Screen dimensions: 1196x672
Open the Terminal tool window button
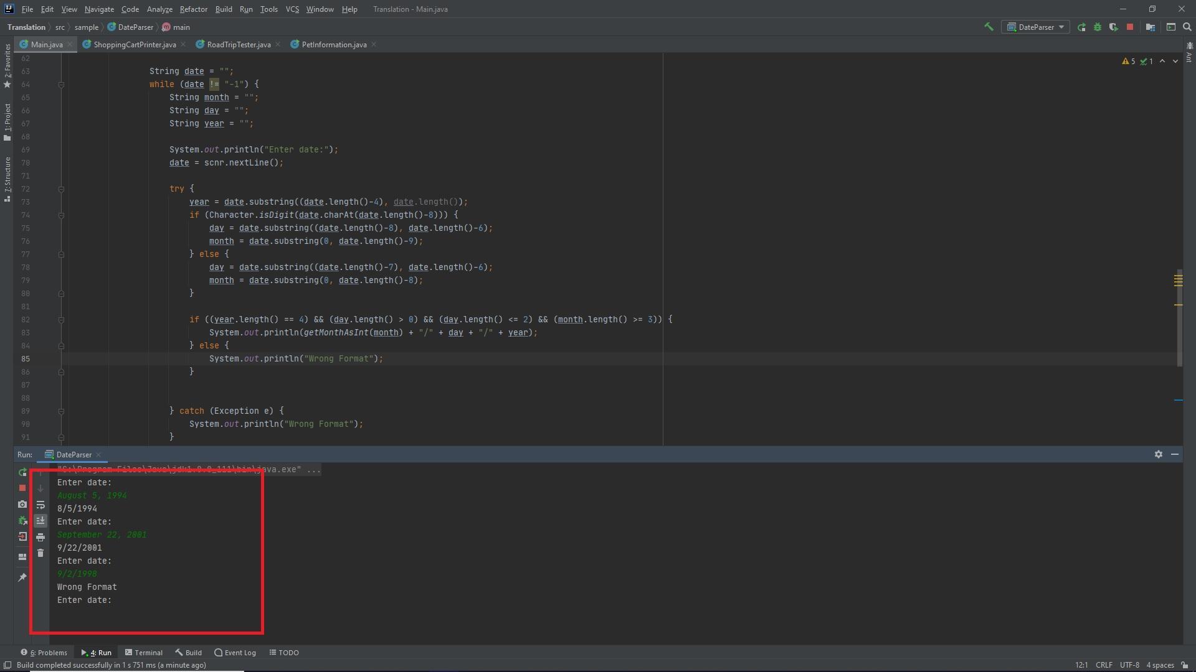(x=144, y=653)
